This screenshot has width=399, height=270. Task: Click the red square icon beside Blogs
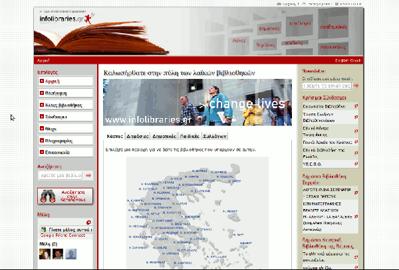pos(42,129)
